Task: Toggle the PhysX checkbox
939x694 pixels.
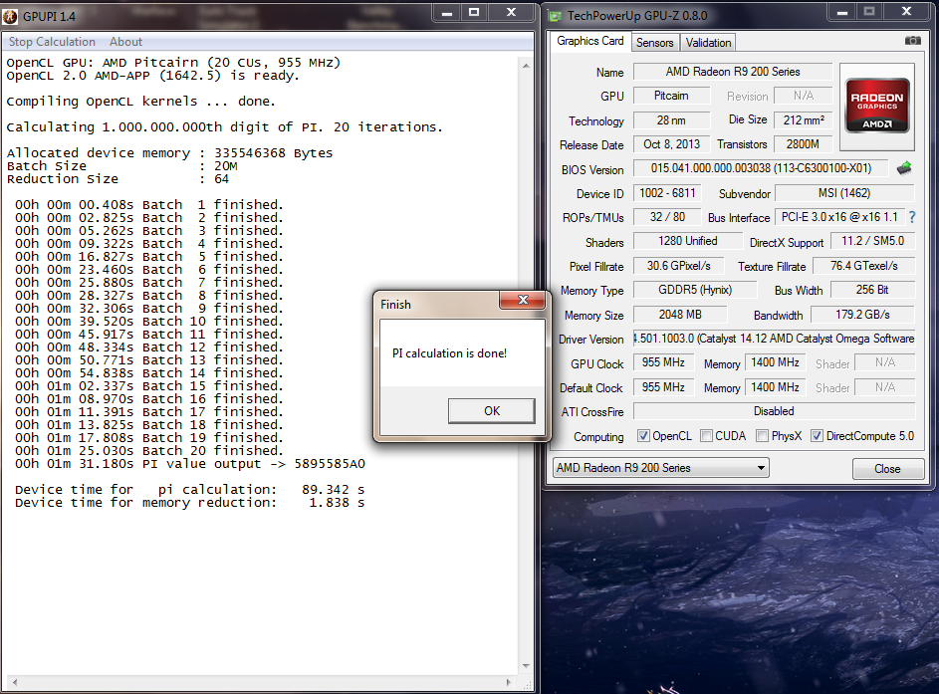Action: pyautogui.click(x=762, y=436)
